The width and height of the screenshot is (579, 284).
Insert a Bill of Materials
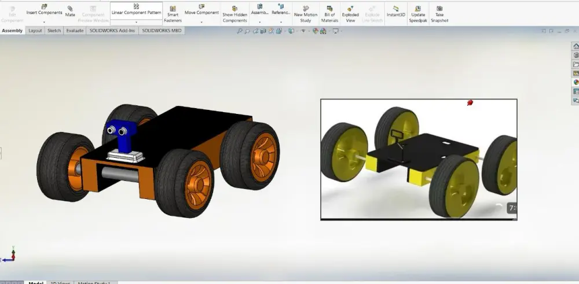[329, 14]
